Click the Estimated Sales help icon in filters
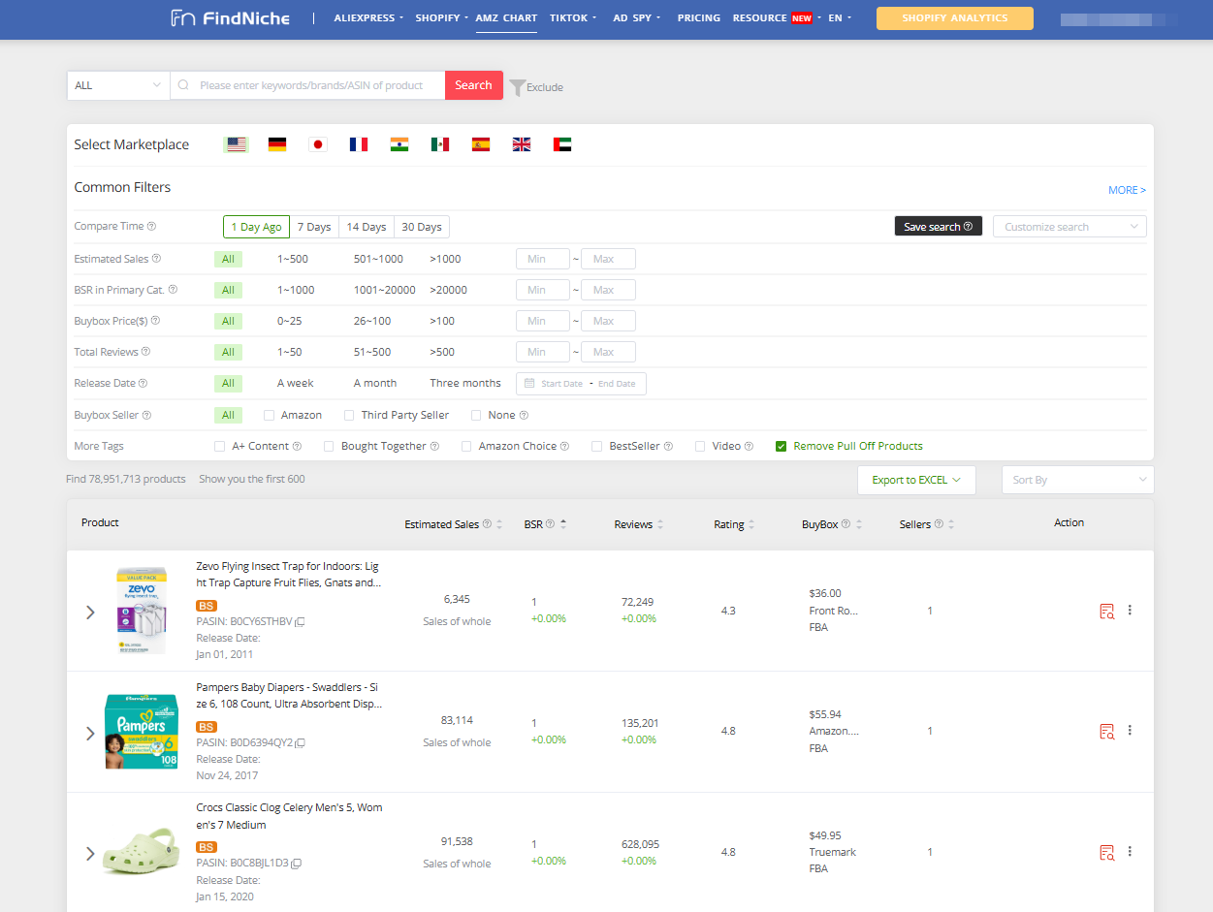1213x912 pixels. tap(156, 259)
